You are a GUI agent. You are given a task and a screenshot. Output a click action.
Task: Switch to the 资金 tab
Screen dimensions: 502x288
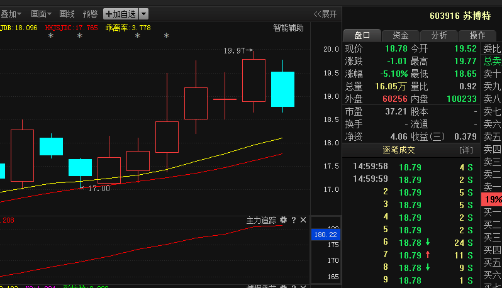pos(401,35)
